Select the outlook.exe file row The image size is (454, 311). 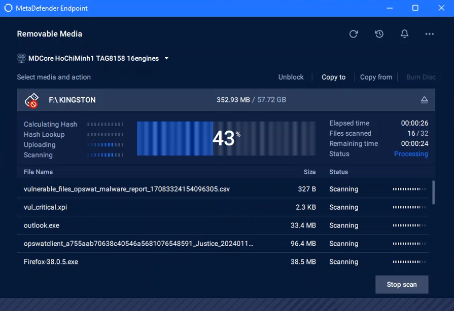tap(223, 225)
